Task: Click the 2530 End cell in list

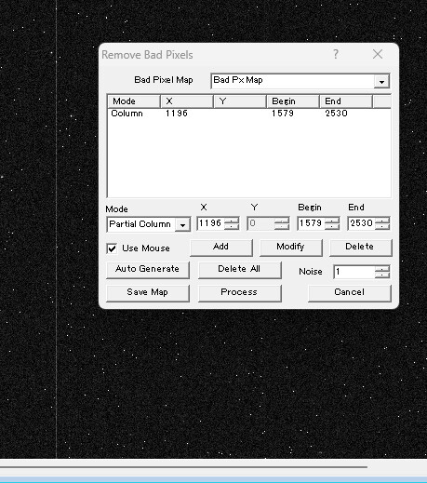Action: tap(336, 114)
